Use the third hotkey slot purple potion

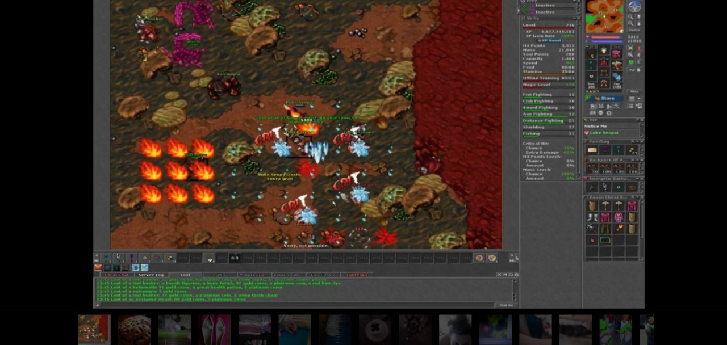click(131, 257)
